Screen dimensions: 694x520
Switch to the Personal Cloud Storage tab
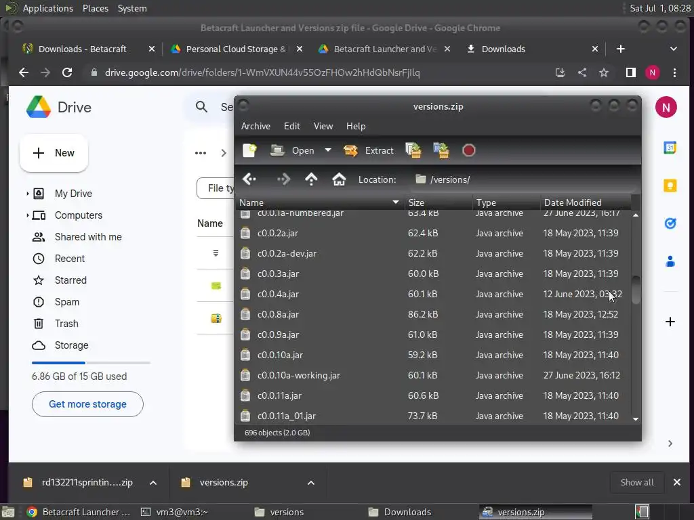pyautogui.click(x=235, y=49)
